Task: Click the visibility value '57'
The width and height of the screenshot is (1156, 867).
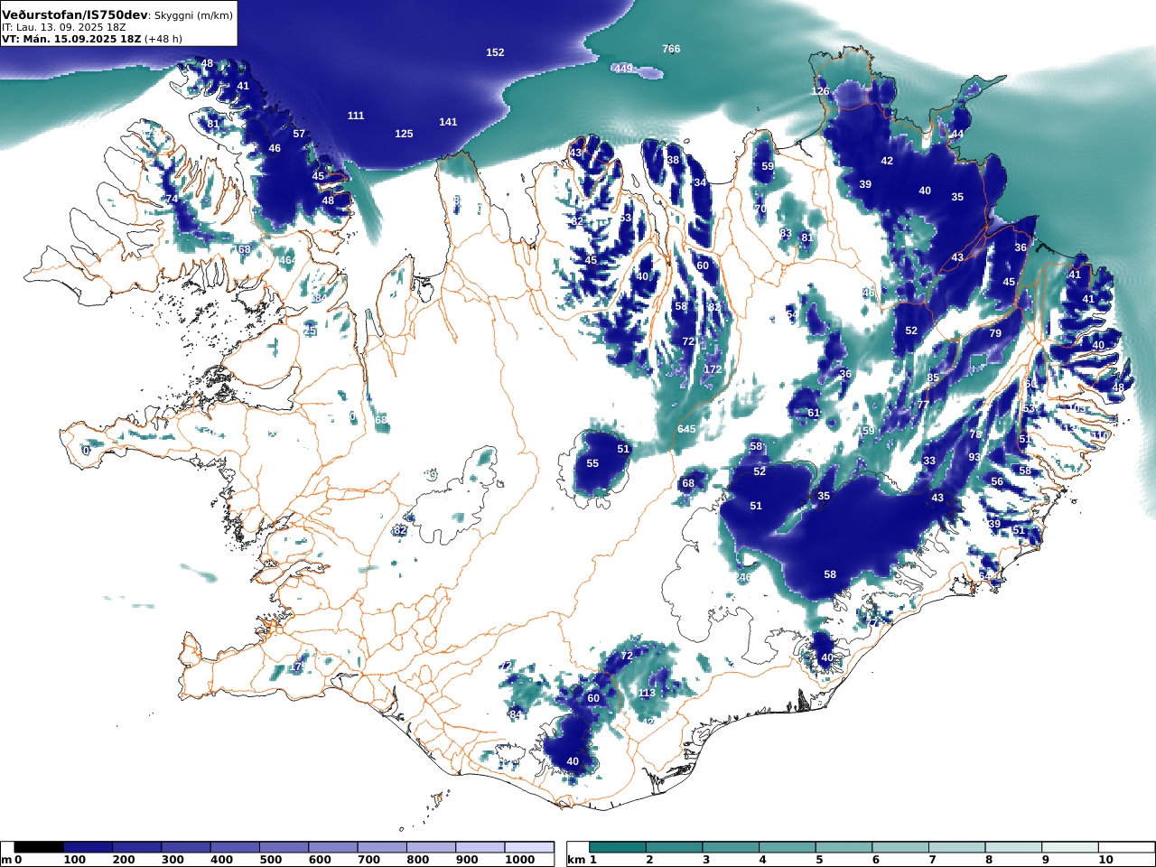Action: pos(299,134)
